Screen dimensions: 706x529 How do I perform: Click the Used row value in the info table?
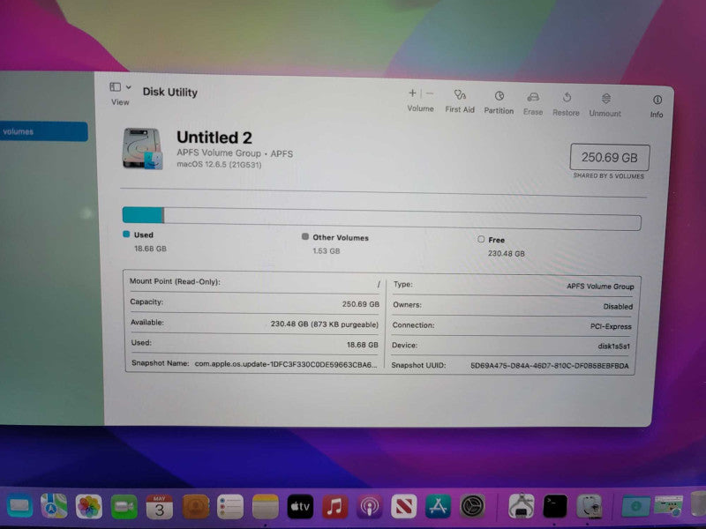(363, 345)
